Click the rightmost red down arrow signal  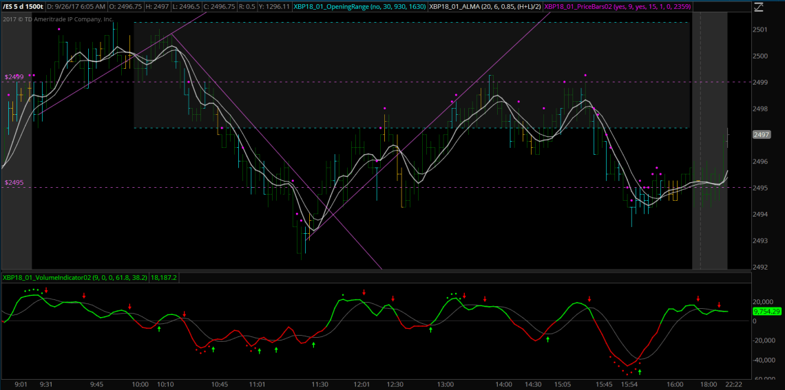coord(719,305)
